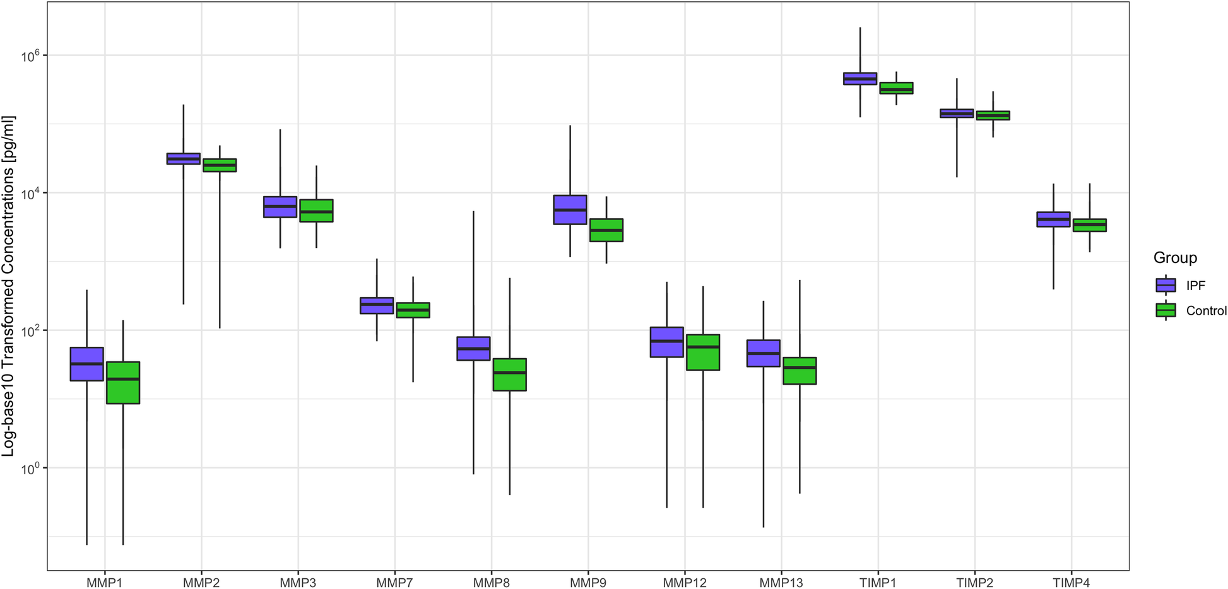This screenshot has width=1228, height=589.
Task: Select the purple IPF box for MMP9
Action: 570,210
